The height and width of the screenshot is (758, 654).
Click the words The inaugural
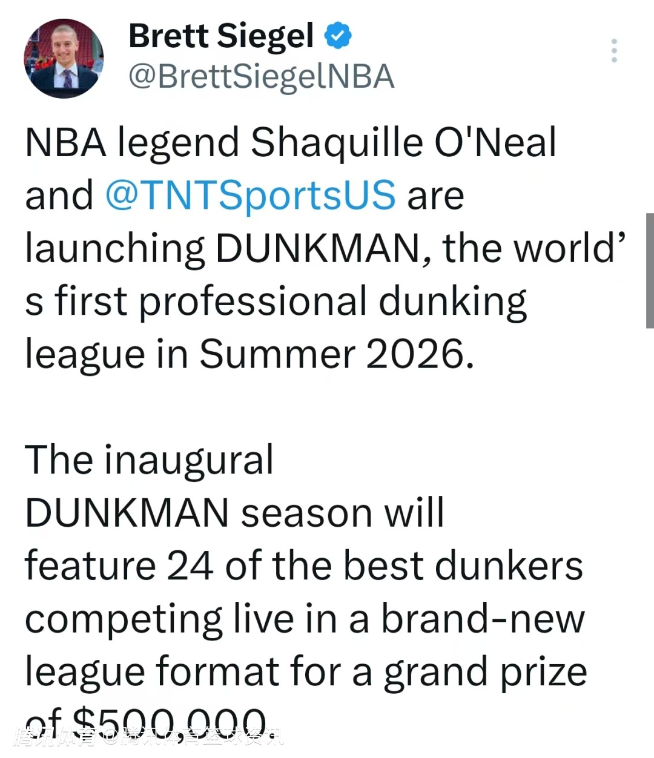(x=149, y=460)
